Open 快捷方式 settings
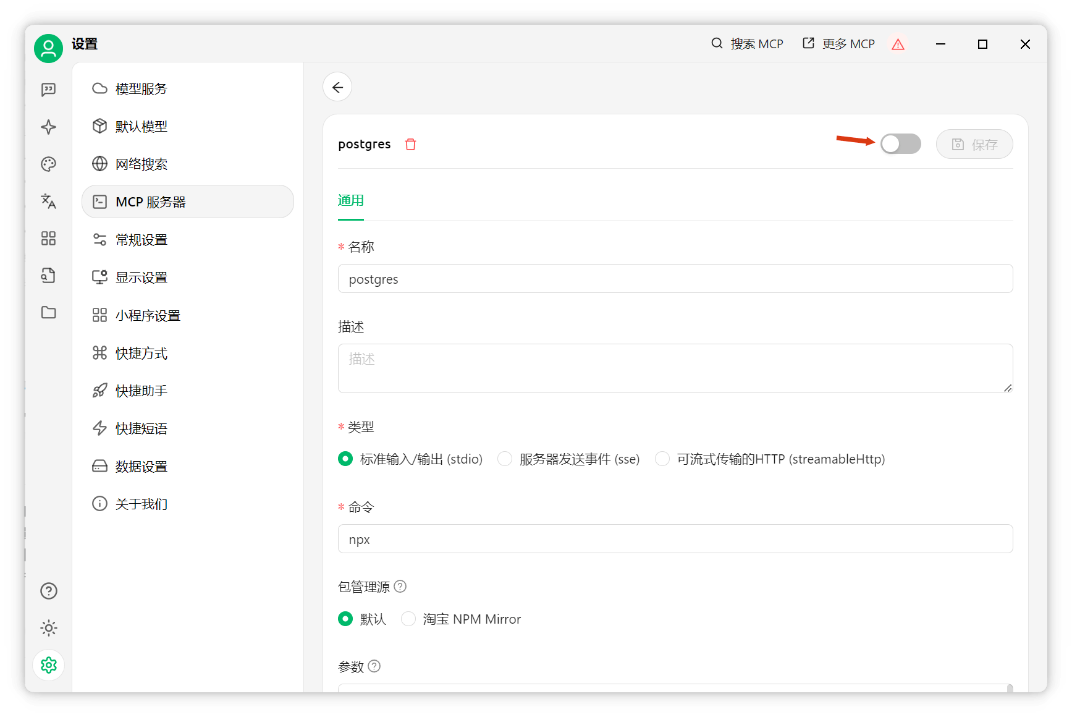 click(188, 353)
